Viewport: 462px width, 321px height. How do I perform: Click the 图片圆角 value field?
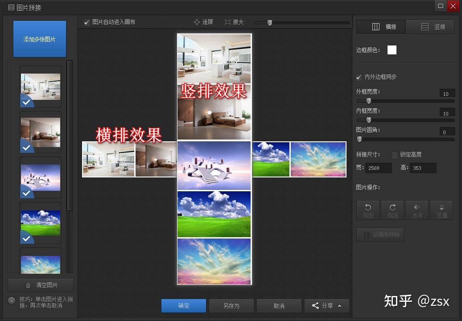[447, 132]
